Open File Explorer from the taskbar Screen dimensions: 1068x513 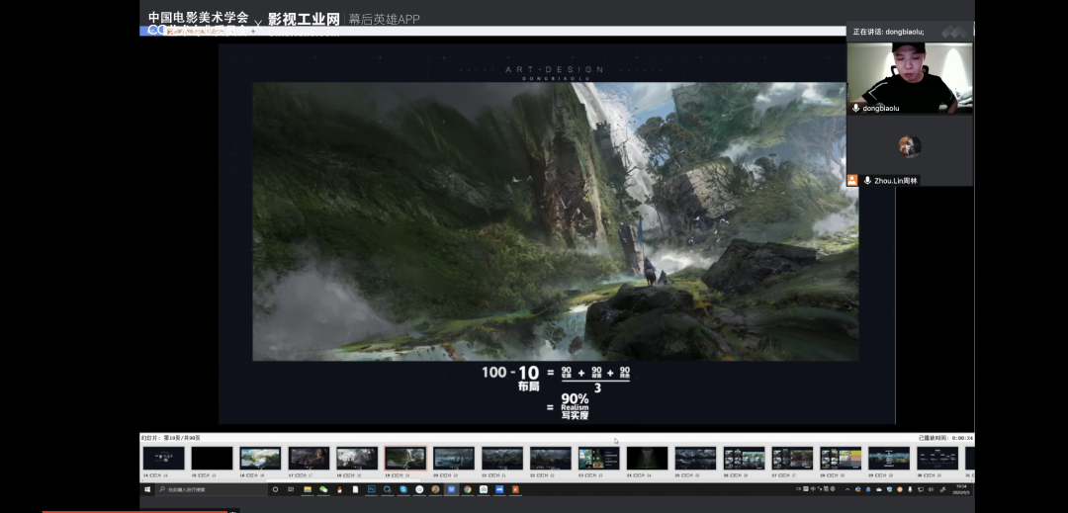308,489
